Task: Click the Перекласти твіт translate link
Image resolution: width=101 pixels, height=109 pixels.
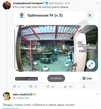Action: click(x=11, y=108)
